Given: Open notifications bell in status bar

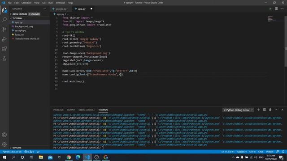Looking at the screenshot, I should (283, 152).
